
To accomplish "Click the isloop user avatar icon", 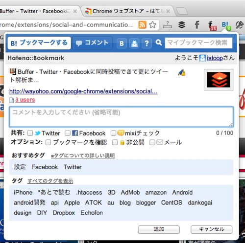I will (x=202, y=58).
